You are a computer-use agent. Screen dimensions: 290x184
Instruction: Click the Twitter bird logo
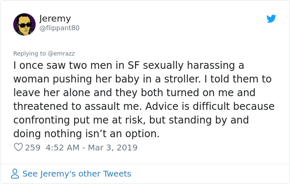(x=271, y=19)
